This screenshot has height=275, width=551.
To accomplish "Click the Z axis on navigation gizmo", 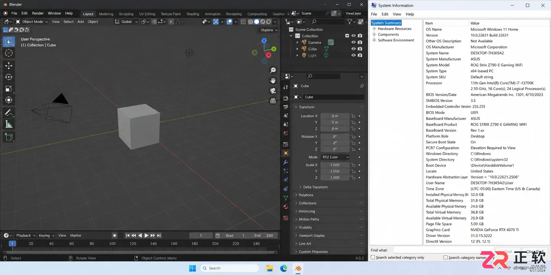I will coord(264,41).
